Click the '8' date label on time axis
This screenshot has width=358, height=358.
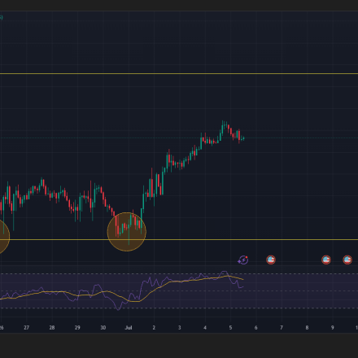(307, 328)
